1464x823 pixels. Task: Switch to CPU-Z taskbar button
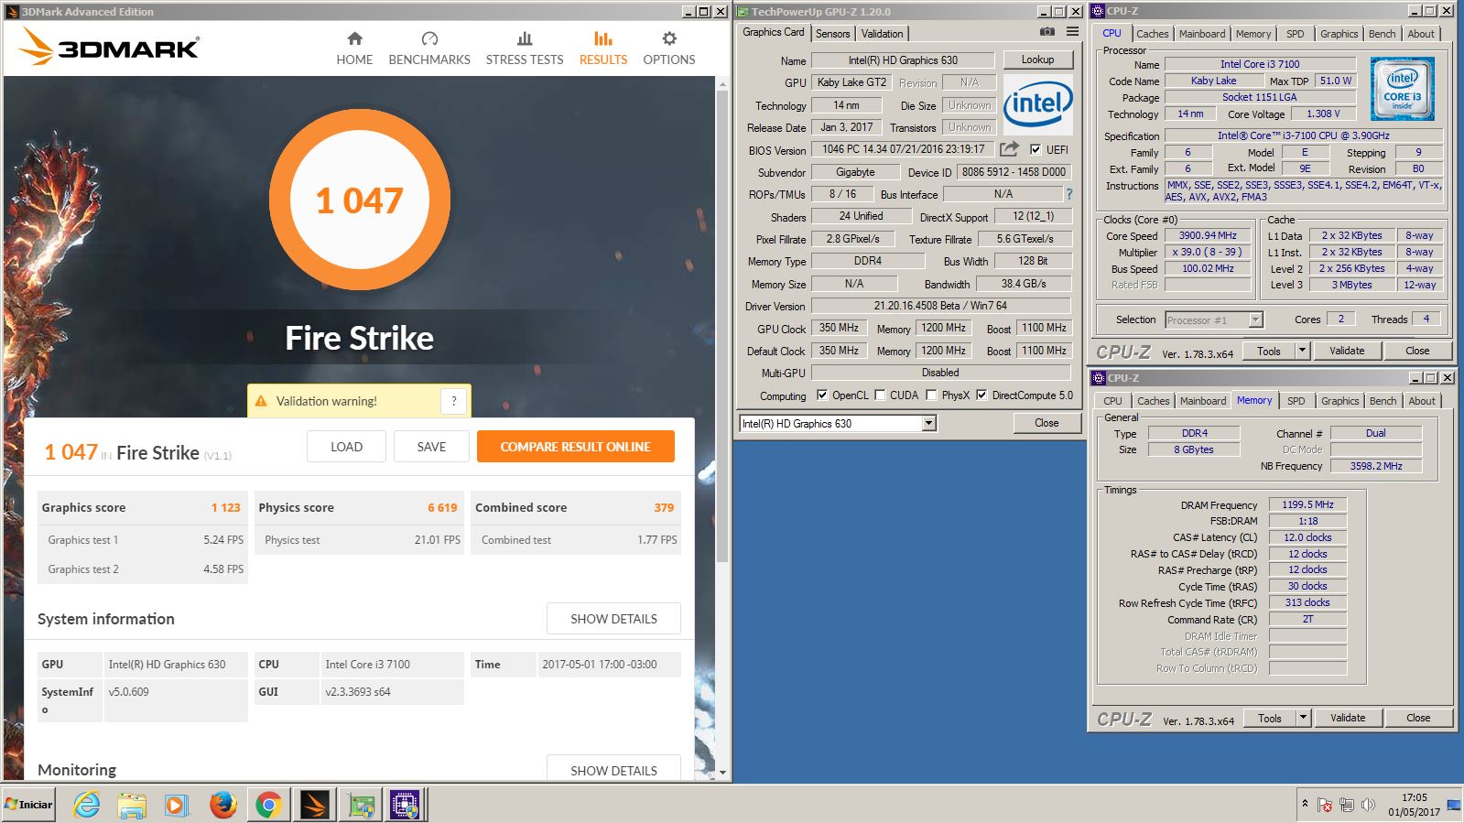(405, 805)
